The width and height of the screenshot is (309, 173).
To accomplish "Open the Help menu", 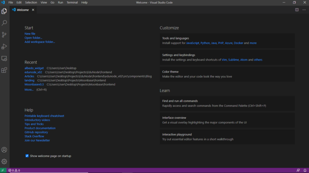I will (x=84, y=3).
